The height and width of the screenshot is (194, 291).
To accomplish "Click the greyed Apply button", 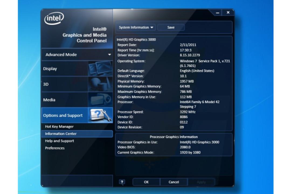I will [201, 182].
